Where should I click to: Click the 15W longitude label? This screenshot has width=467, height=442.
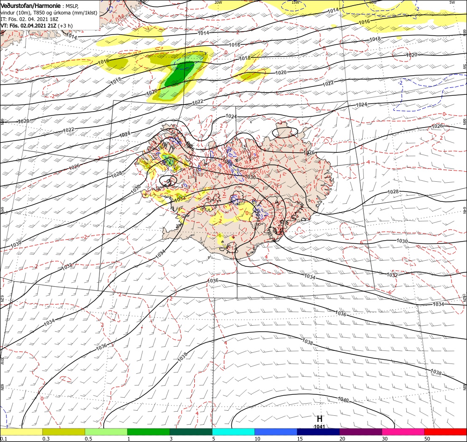[x=295, y=2]
